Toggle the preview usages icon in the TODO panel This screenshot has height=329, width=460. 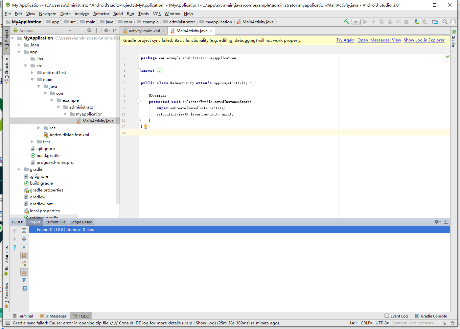coord(24,288)
